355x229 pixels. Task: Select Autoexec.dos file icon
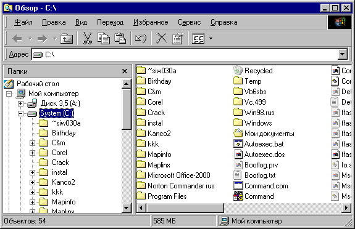click(x=238, y=155)
